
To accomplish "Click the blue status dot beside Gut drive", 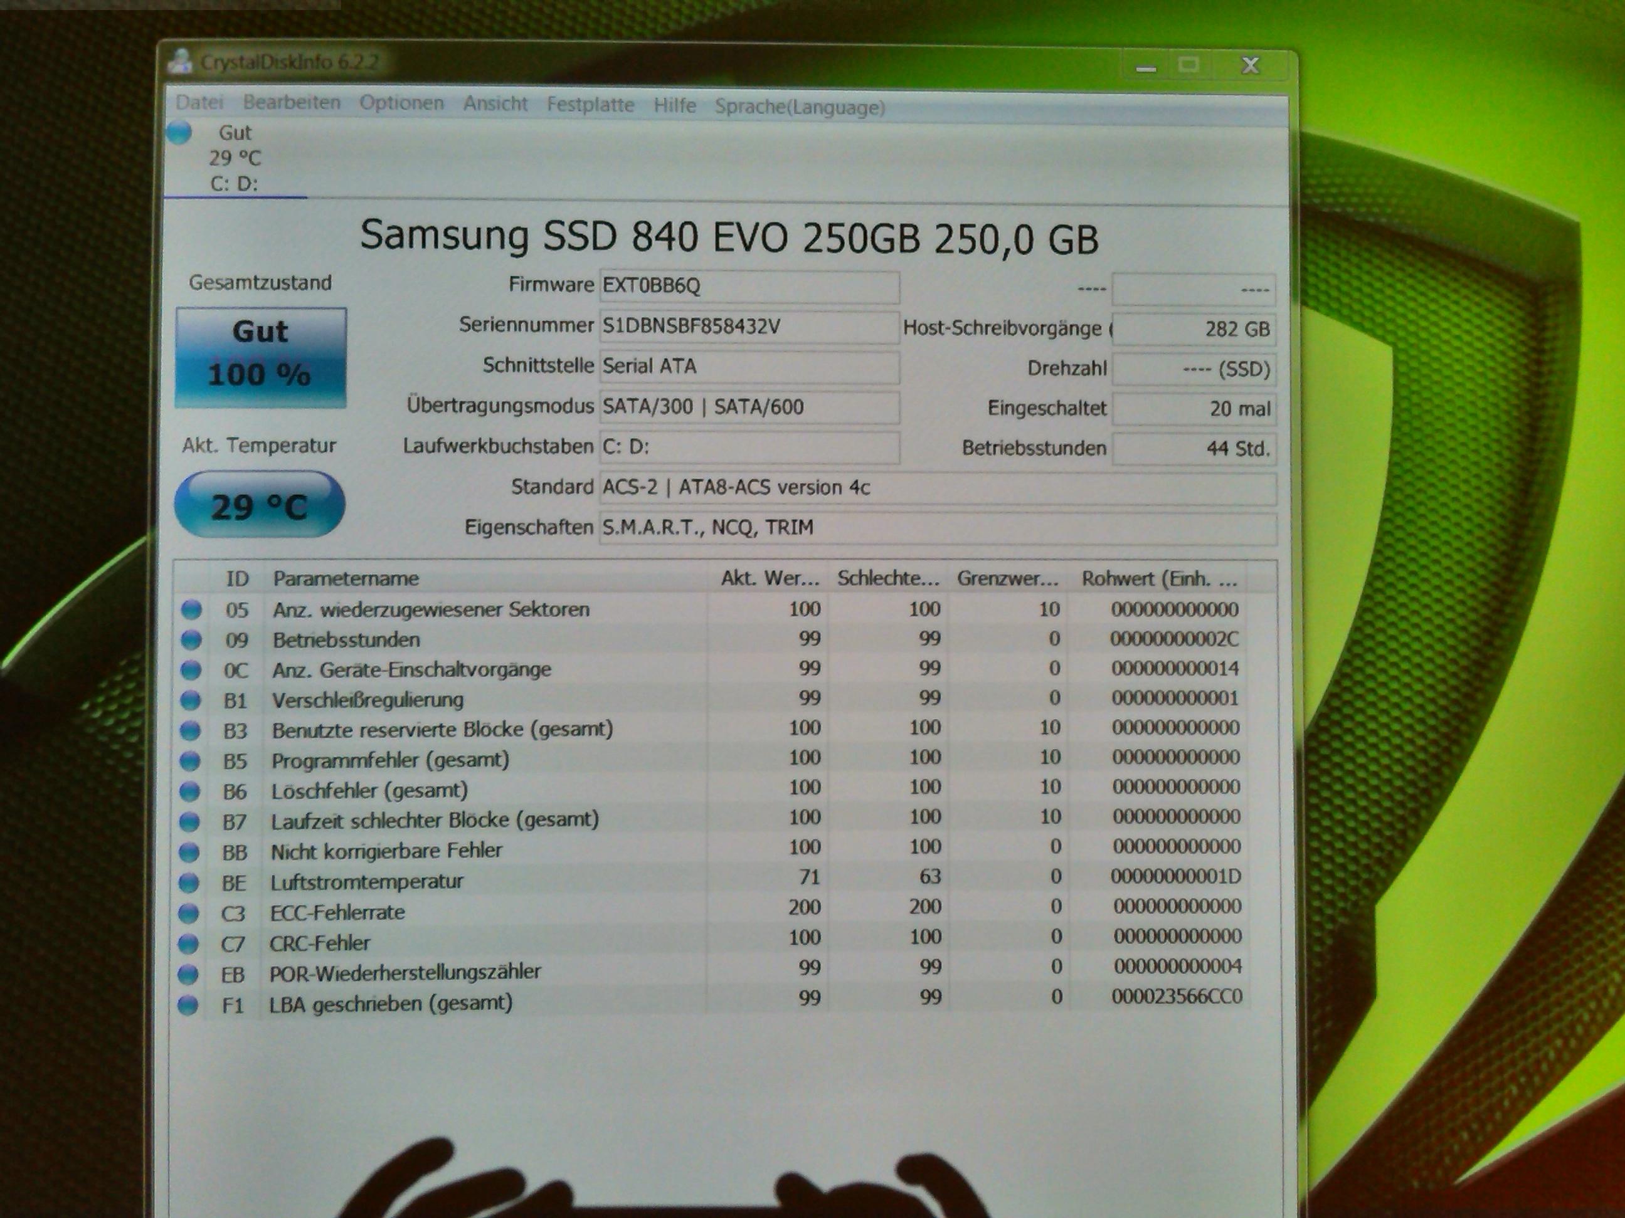I will pyautogui.click(x=179, y=133).
